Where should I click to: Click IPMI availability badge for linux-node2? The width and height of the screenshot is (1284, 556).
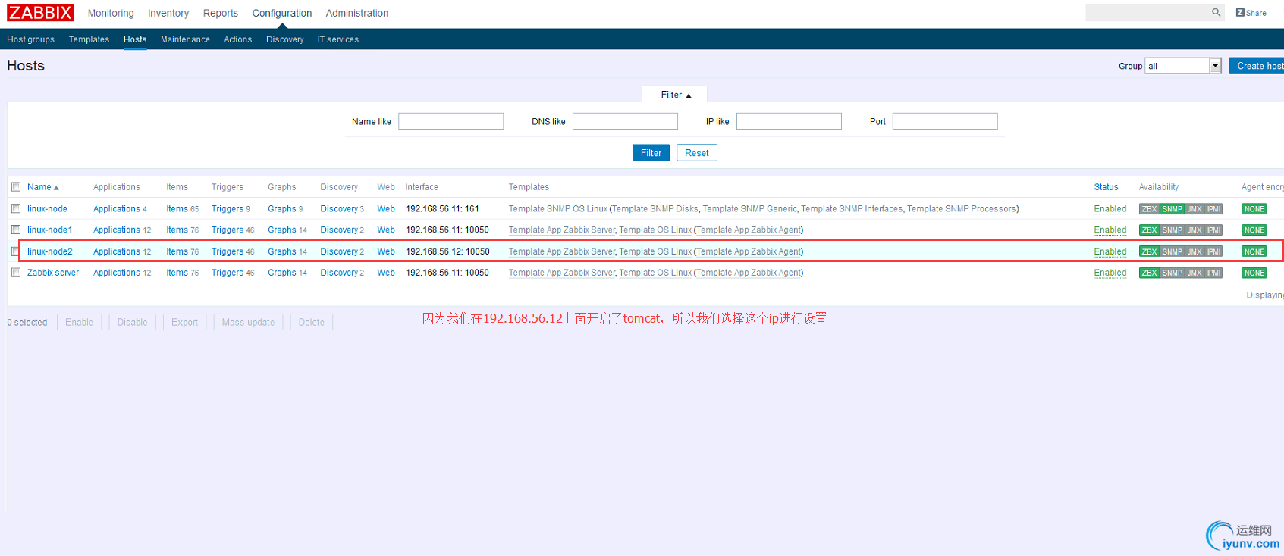coord(1213,251)
